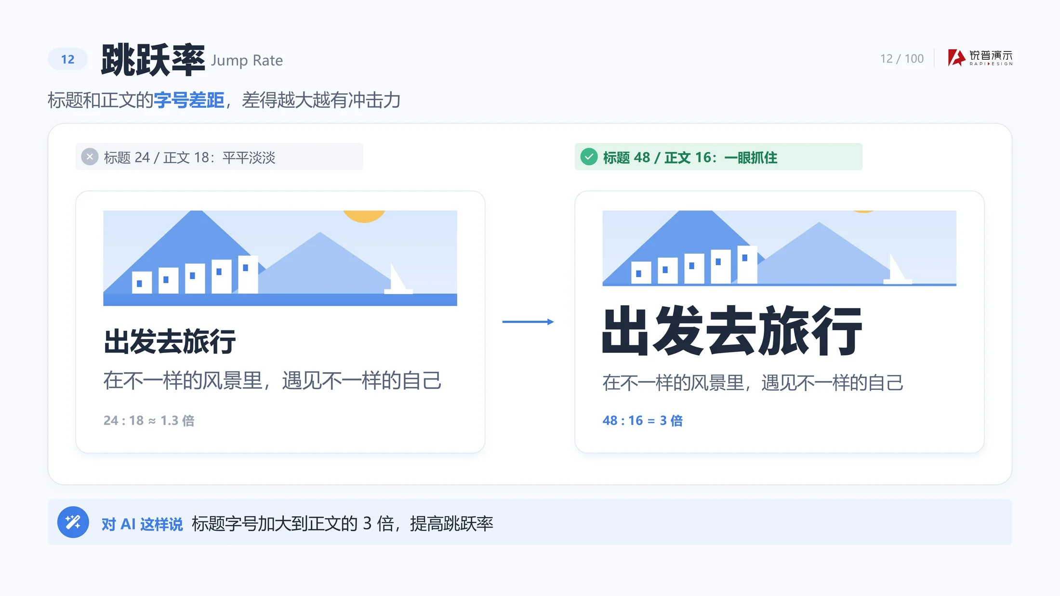Click the 24 : 18 ≈ 1.3 倍 ratio text

149,421
